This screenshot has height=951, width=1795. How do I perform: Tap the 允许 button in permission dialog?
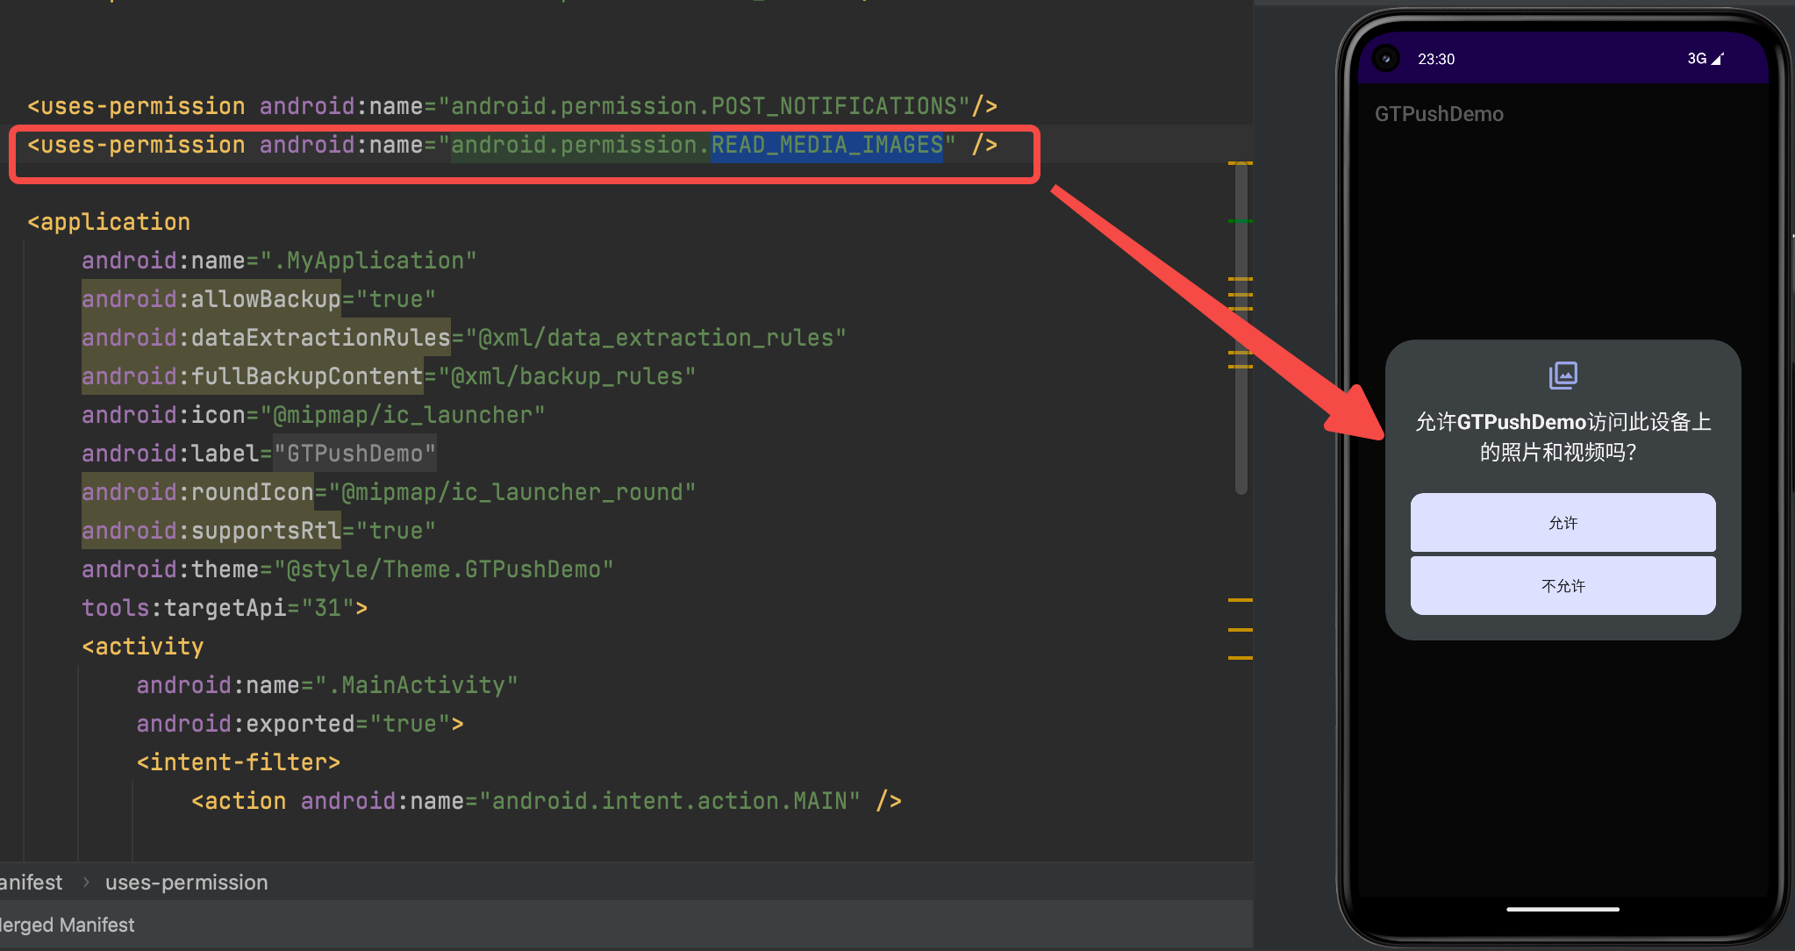point(1563,523)
